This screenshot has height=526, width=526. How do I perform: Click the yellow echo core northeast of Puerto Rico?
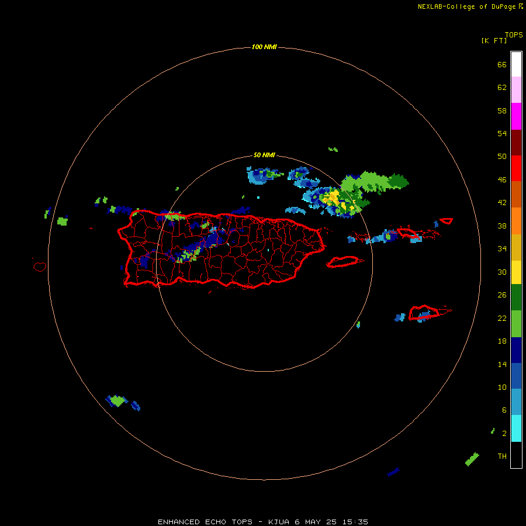coord(331,197)
